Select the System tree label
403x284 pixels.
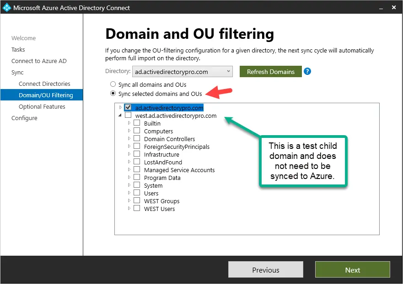(153, 185)
